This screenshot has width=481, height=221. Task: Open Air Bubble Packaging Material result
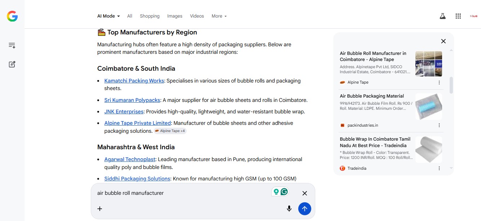point(372,96)
